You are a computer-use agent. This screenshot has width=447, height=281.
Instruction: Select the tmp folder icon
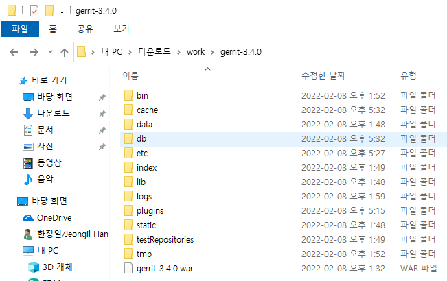(128, 254)
